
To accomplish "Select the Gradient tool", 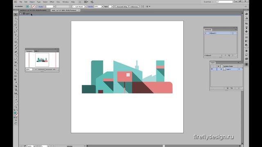I will click(16, 79).
